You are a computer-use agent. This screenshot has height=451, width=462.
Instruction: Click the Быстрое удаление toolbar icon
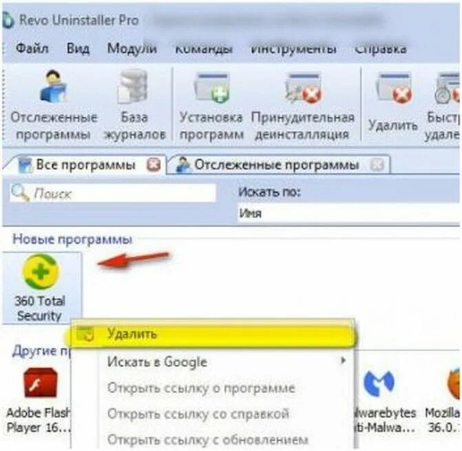click(x=443, y=106)
